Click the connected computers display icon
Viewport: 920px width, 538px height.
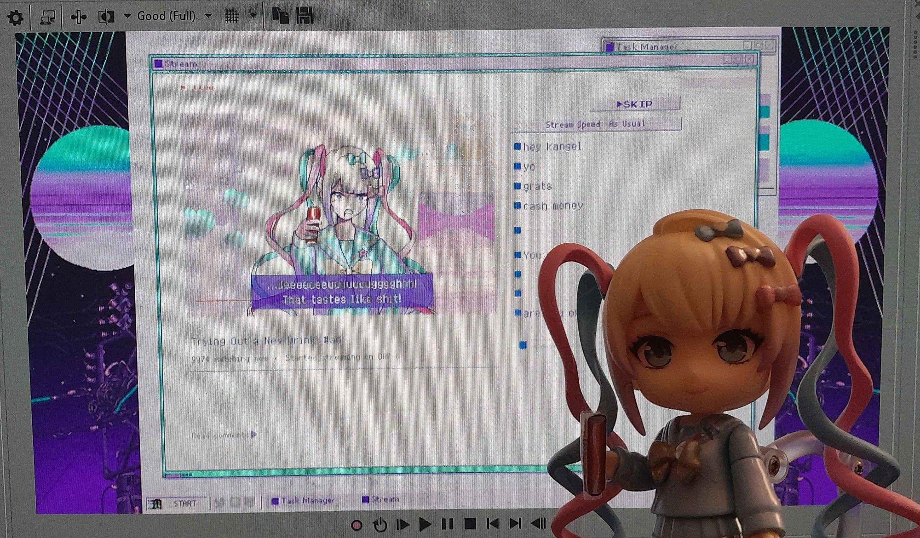(x=47, y=17)
